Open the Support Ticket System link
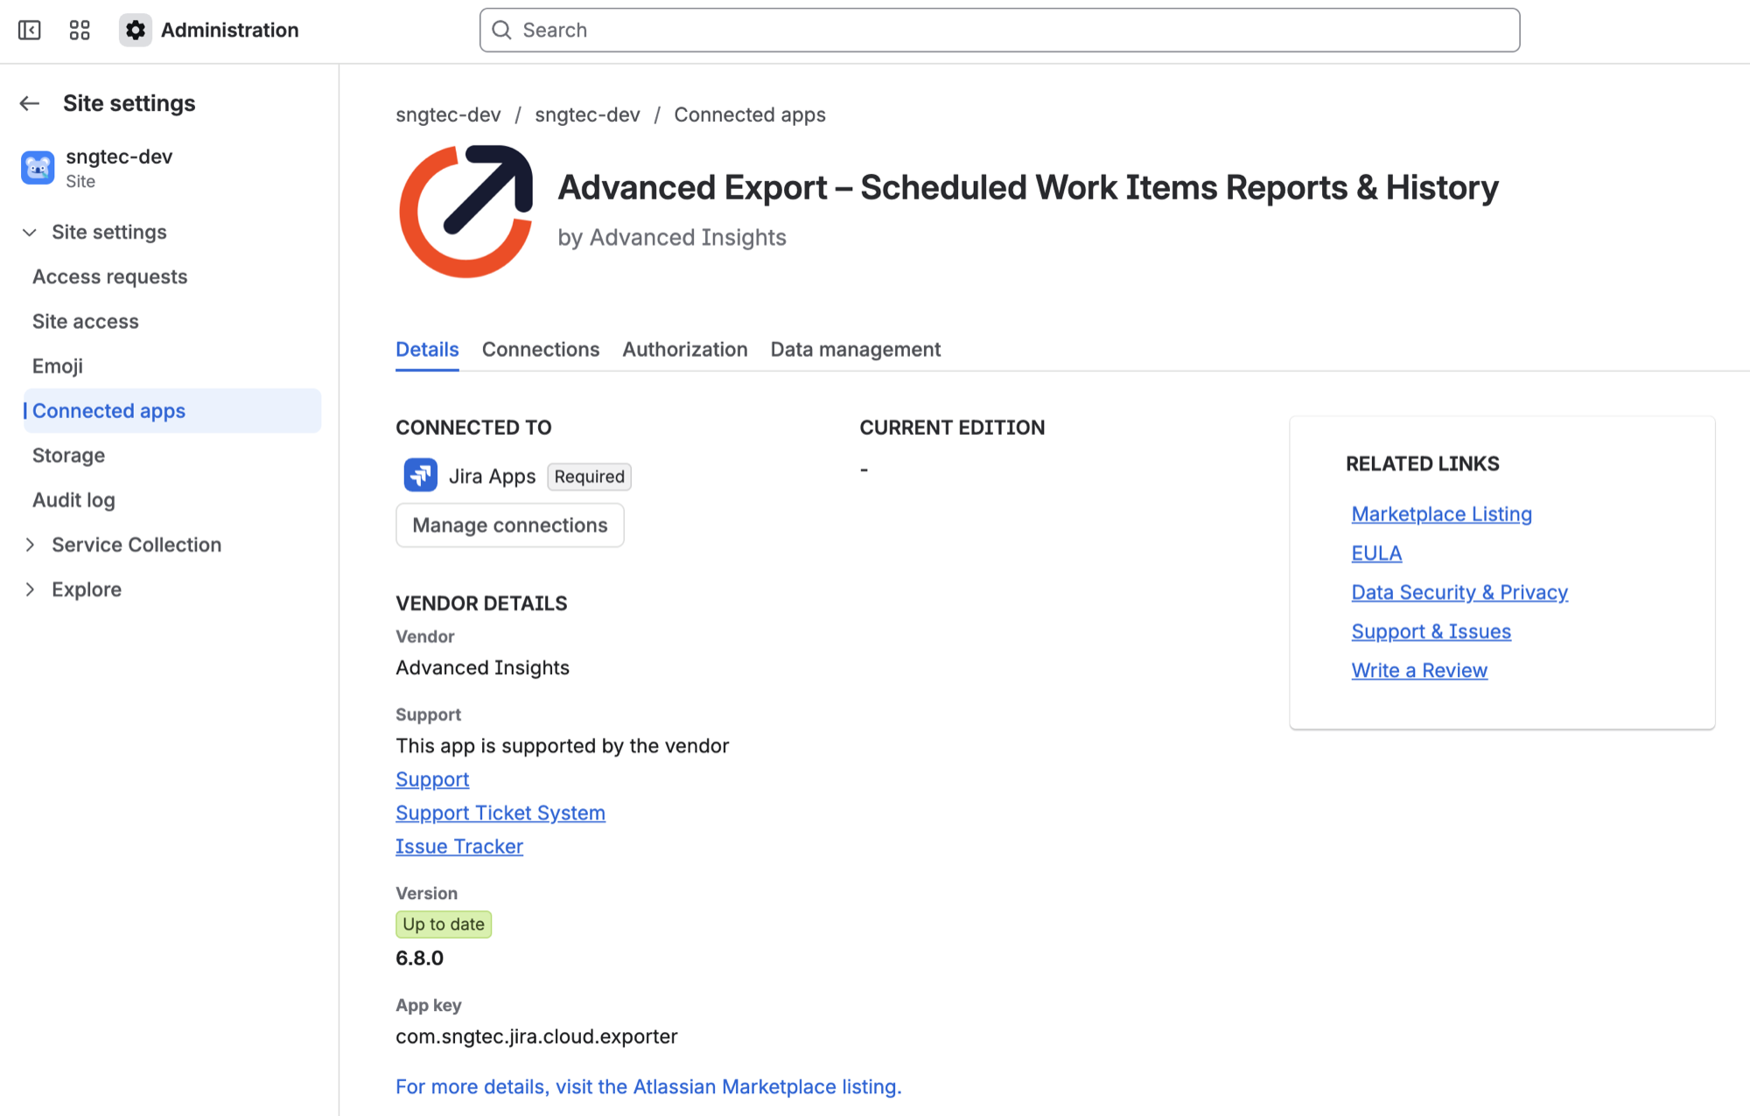1750x1116 pixels. [x=500, y=813]
